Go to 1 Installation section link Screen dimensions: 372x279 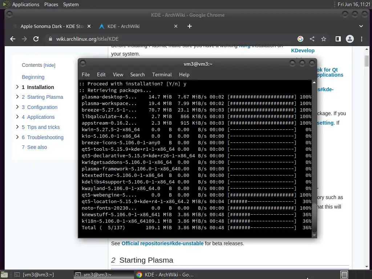[38, 87]
